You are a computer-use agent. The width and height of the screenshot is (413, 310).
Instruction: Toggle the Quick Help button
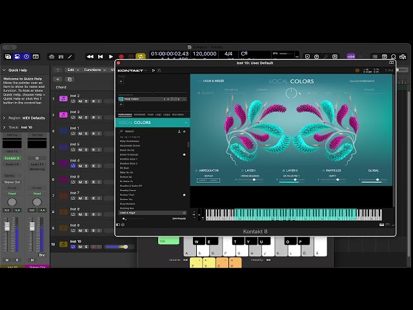pos(26,57)
